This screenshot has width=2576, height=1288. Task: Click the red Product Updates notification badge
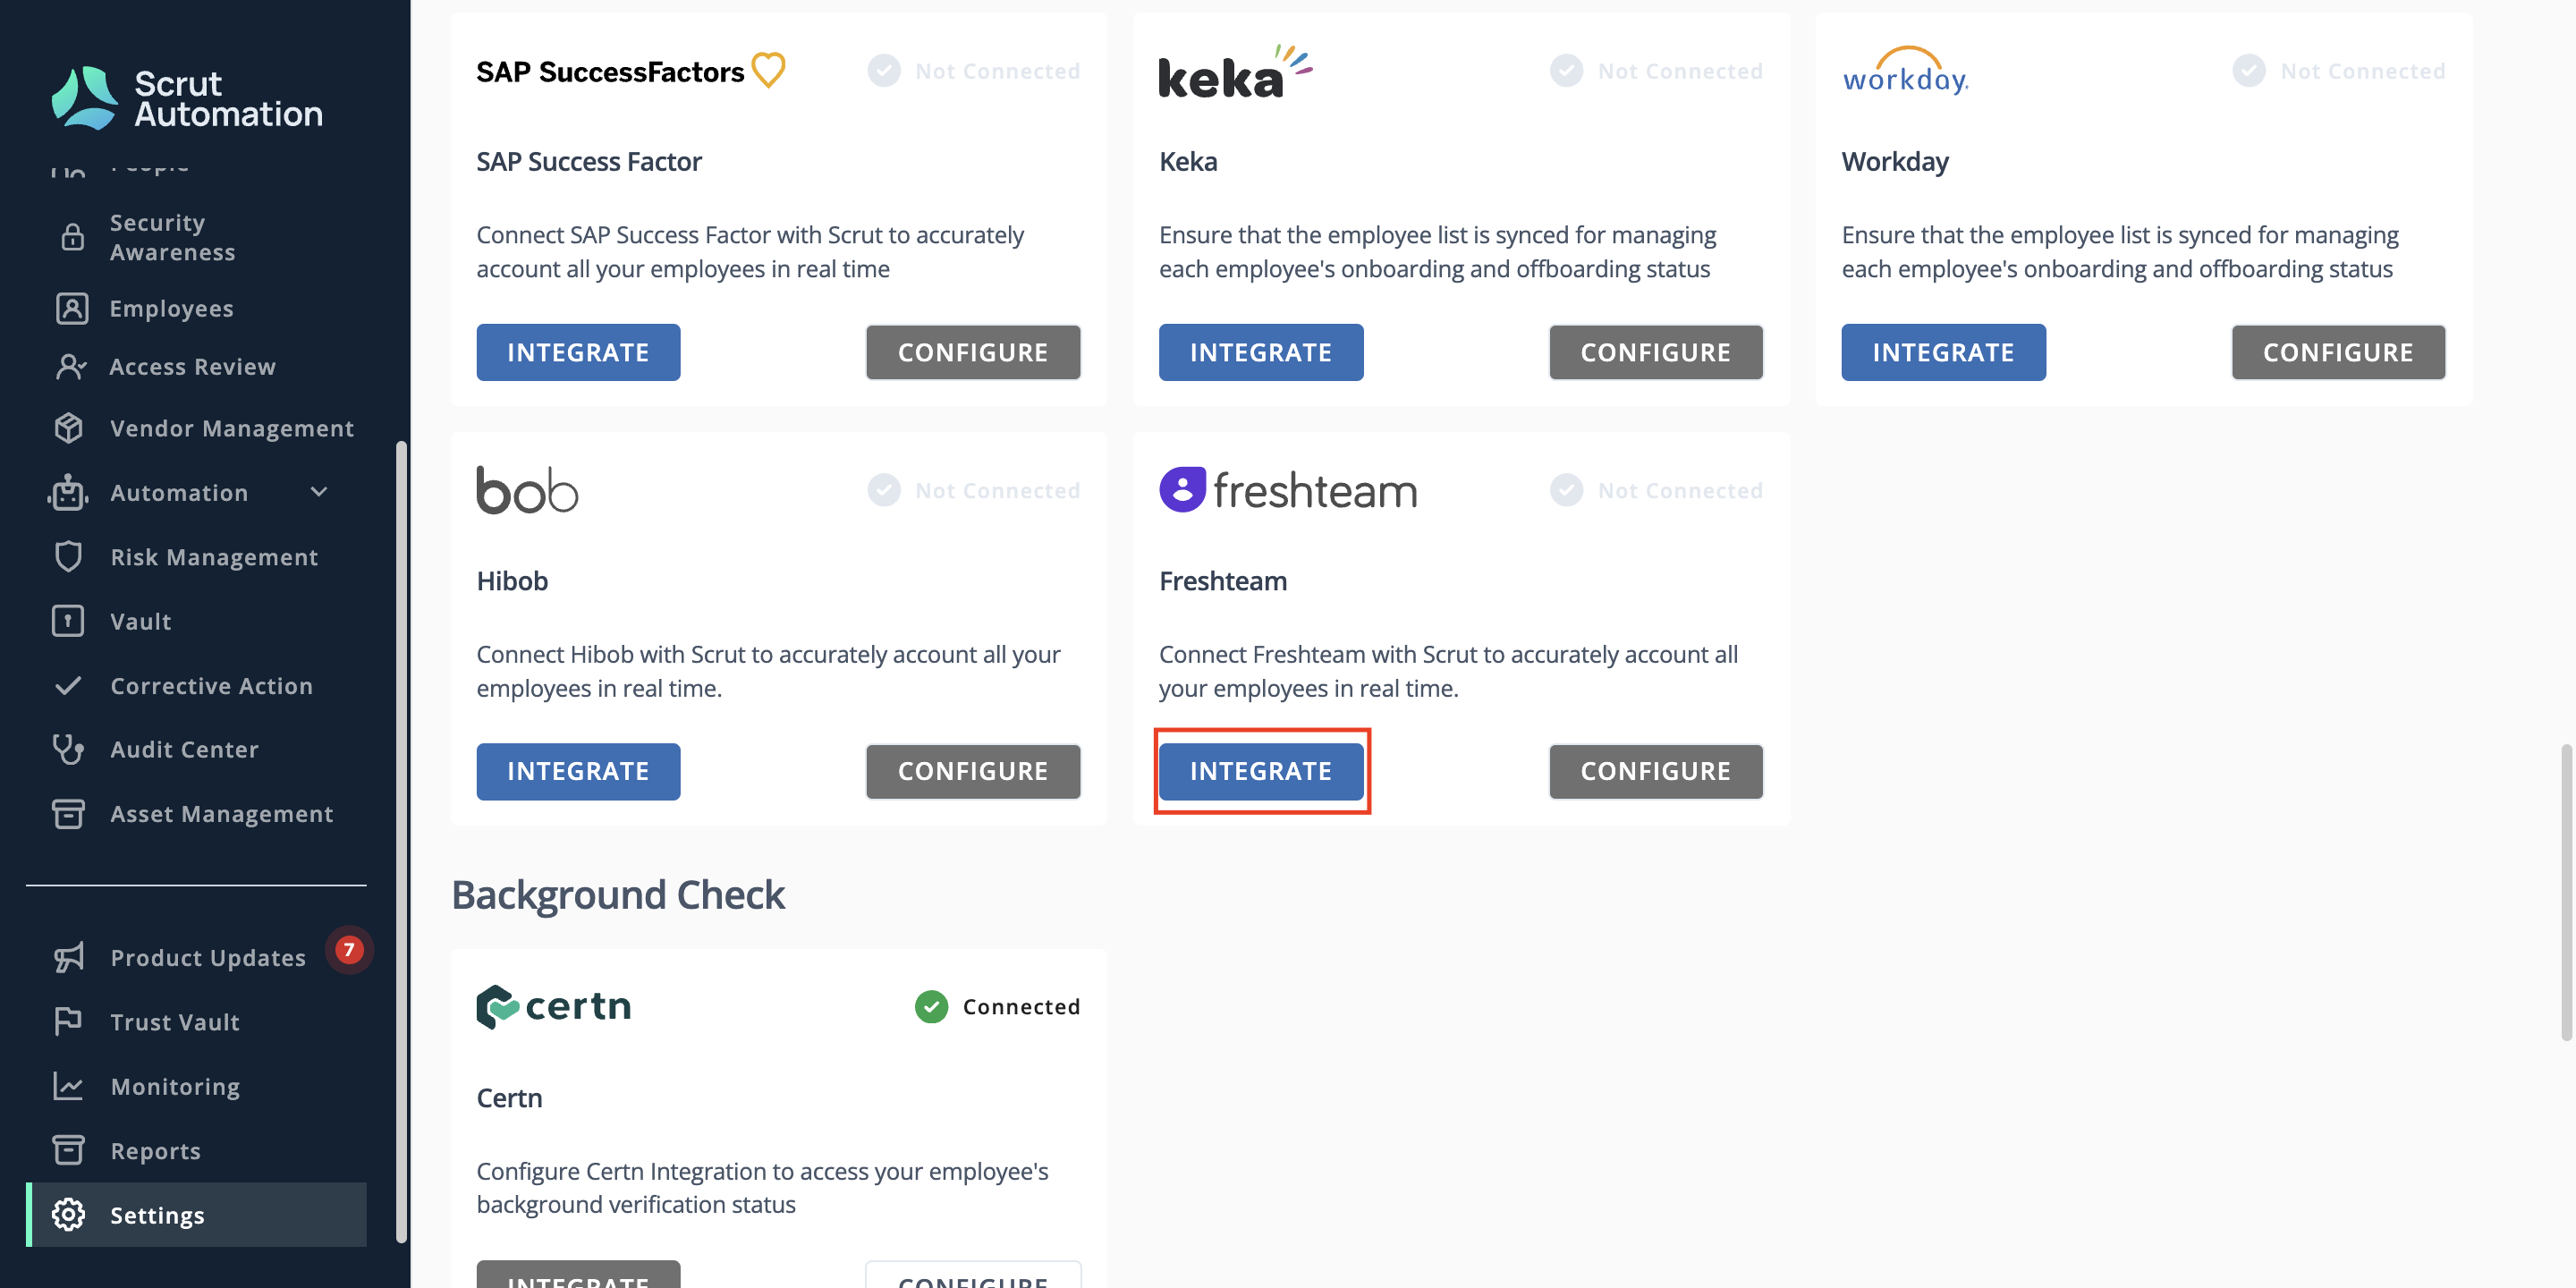click(x=349, y=949)
